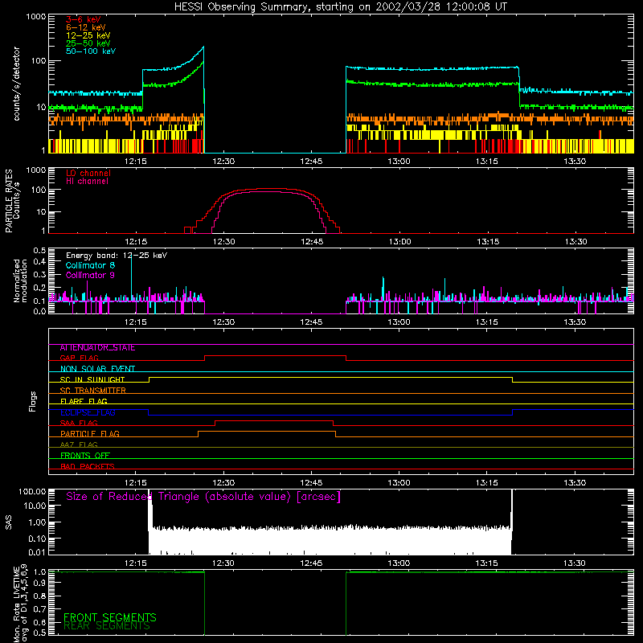Click the Normalized modulation axis label
This screenshot has width=643, height=643.
[x=20, y=281]
